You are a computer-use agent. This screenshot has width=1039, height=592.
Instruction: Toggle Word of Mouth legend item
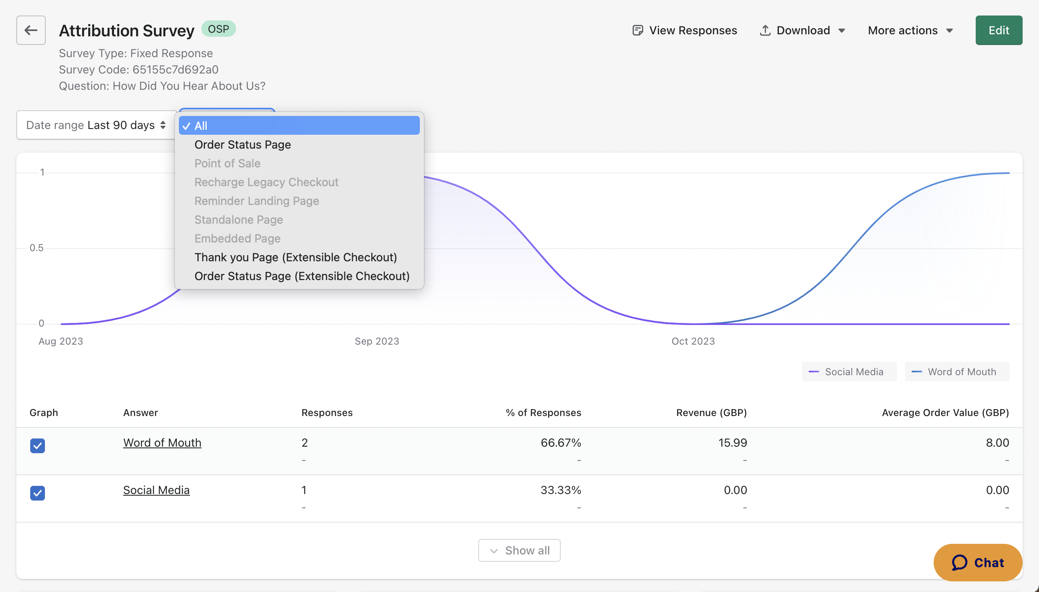point(957,372)
